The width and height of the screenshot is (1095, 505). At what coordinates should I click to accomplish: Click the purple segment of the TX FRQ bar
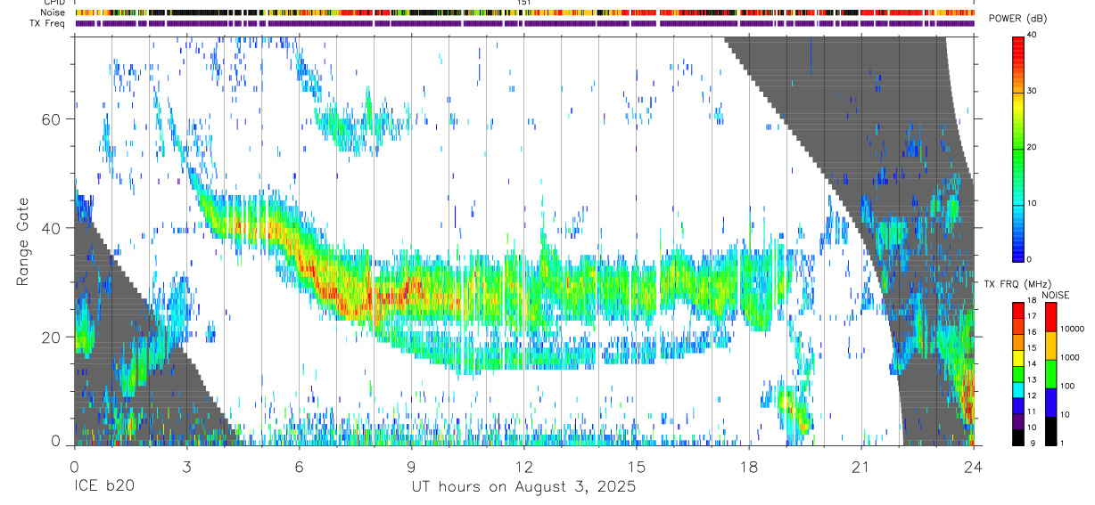1018,420
